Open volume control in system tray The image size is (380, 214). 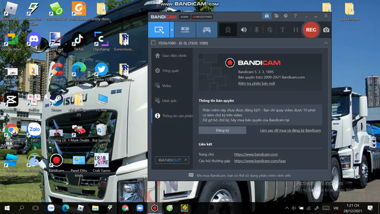[x=294, y=208]
